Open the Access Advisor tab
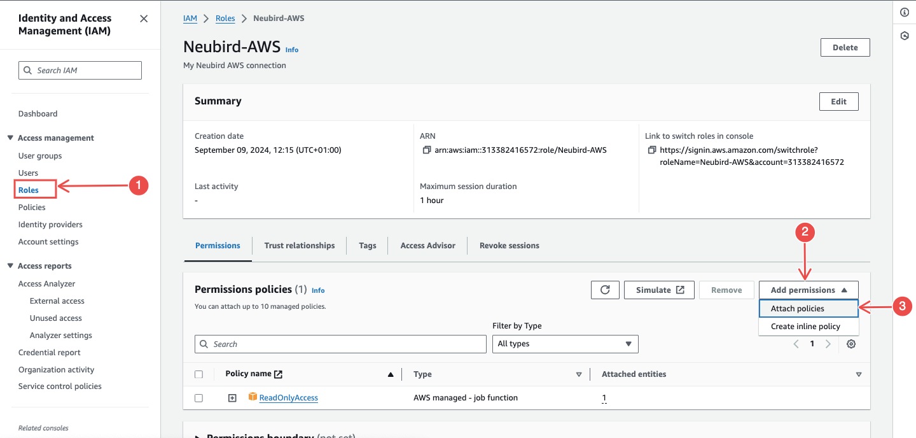This screenshot has height=438, width=916. tap(427, 245)
